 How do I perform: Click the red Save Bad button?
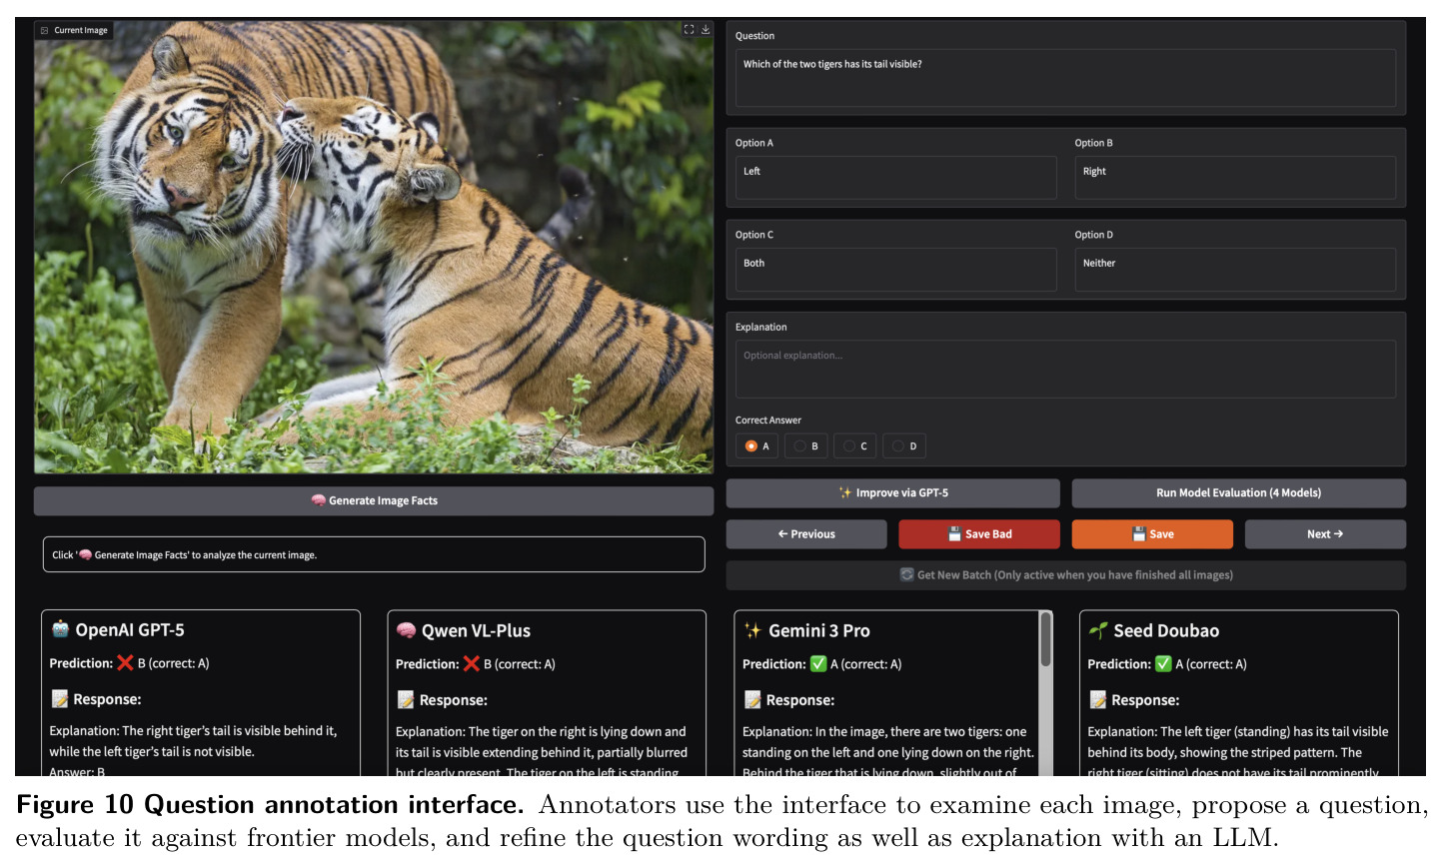coord(979,534)
